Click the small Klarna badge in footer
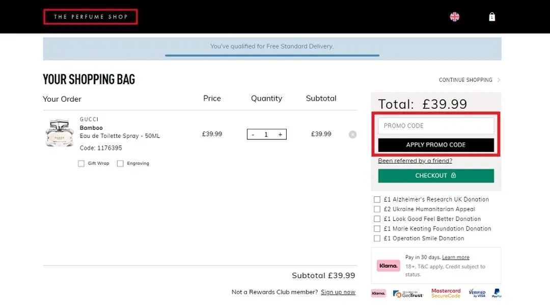This screenshot has height=305, width=550. point(378,293)
